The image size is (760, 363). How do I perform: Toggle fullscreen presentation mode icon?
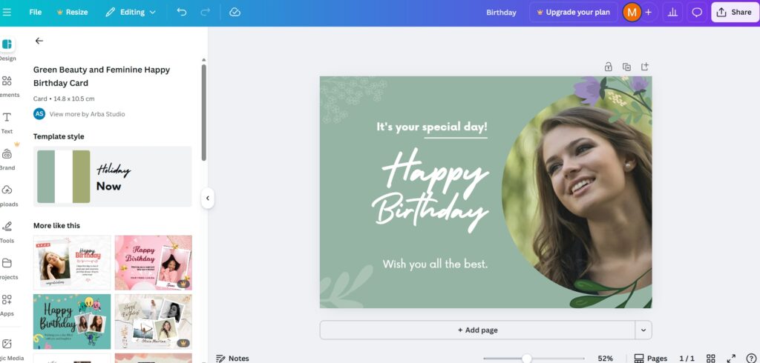click(x=731, y=359)
